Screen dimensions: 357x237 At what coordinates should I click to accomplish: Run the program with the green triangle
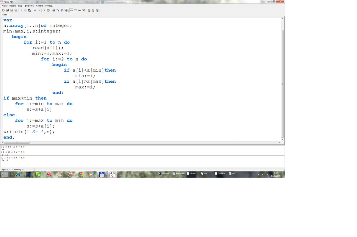[44, 10]
